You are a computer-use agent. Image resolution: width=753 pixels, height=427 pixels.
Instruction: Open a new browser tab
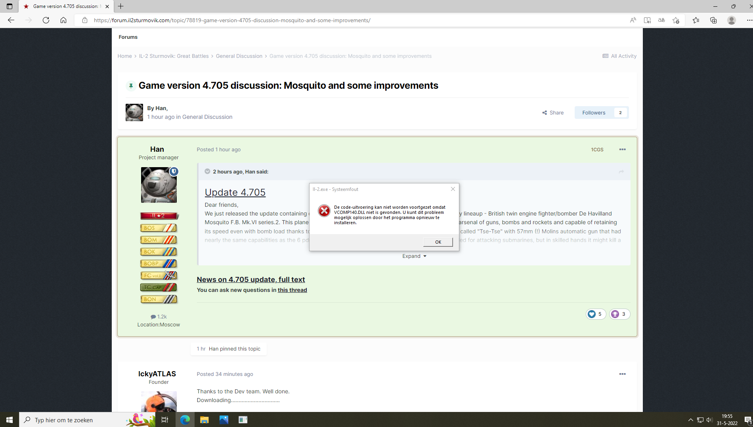tap(121, 6)
